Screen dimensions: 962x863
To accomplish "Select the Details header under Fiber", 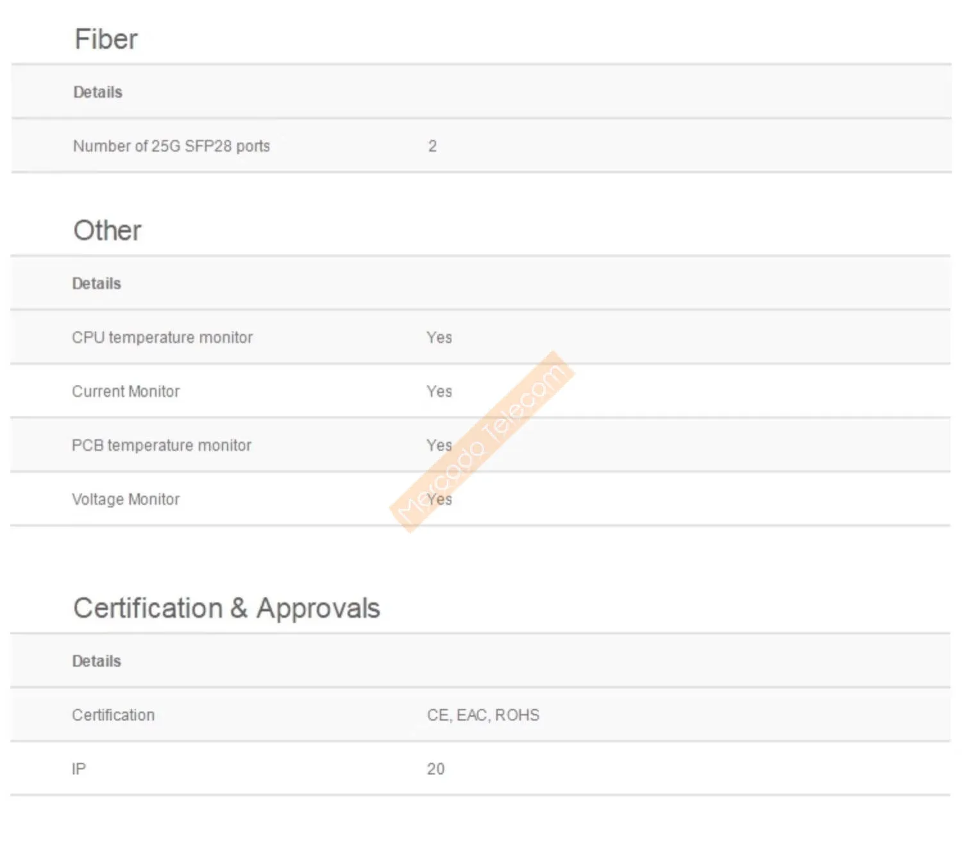I will click(97, 92).
